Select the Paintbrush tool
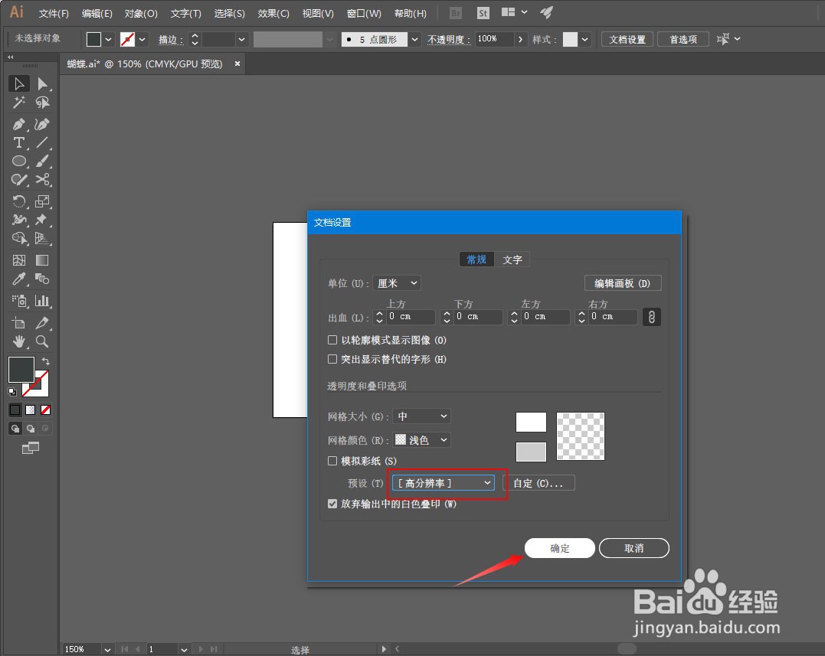 (42, 162)
